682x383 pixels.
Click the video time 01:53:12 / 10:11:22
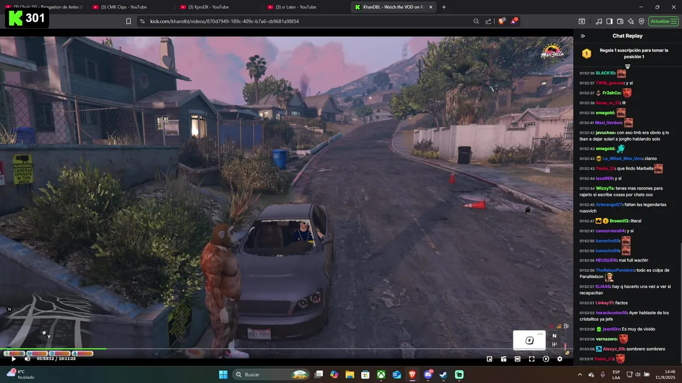click(x=56, y=359)
